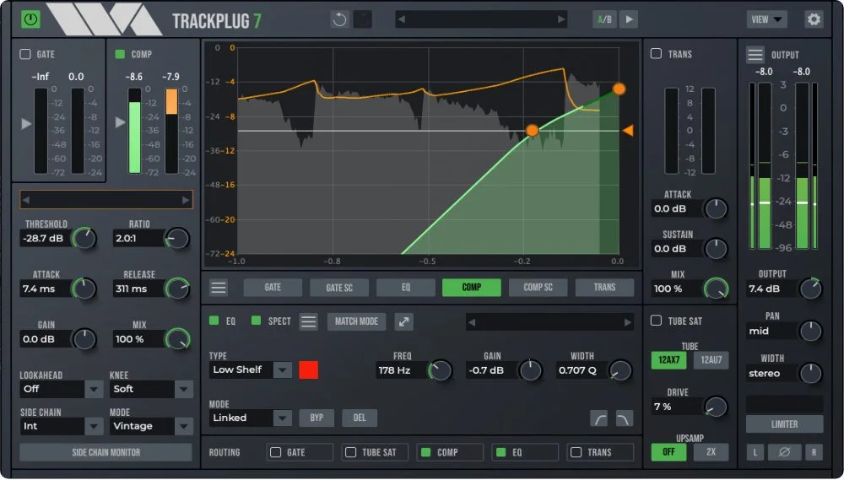The width and height of the screenshot is (844, 480).
Task: Click the comp meter play triangle
Action: 120,122
